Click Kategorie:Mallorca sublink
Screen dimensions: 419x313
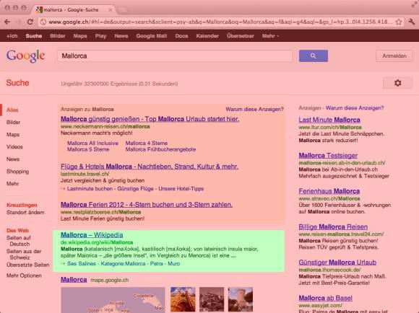pos(123,264)
